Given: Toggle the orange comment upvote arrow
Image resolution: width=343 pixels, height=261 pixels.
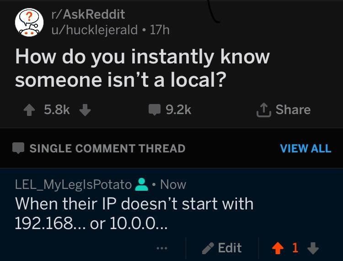Looking at the screenshot, I should tap(278, 248).
